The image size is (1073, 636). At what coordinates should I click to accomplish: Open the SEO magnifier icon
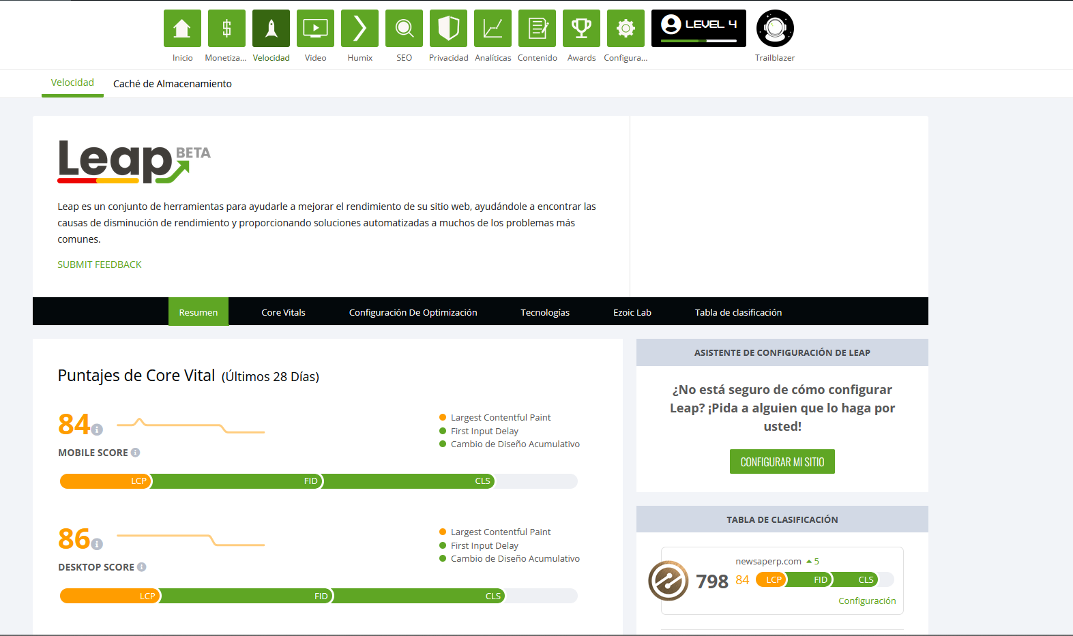click(x=404, y=29)
